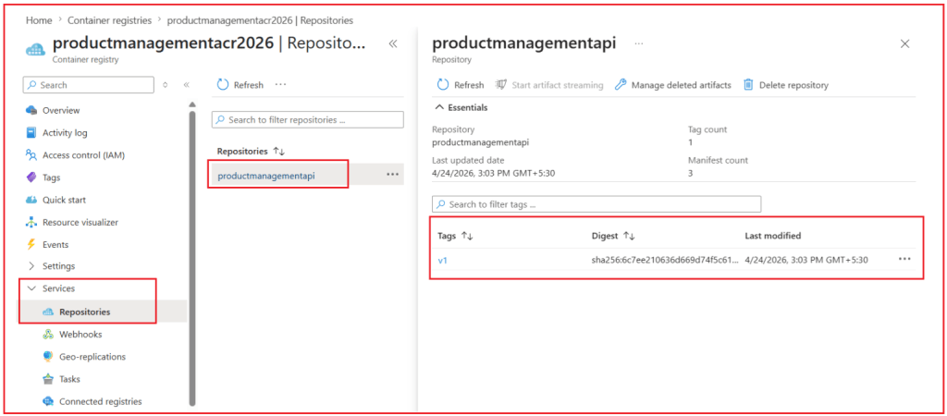Go to Container registries breadcrumb
The image size is (947, 416).
(x=109, y=20)
